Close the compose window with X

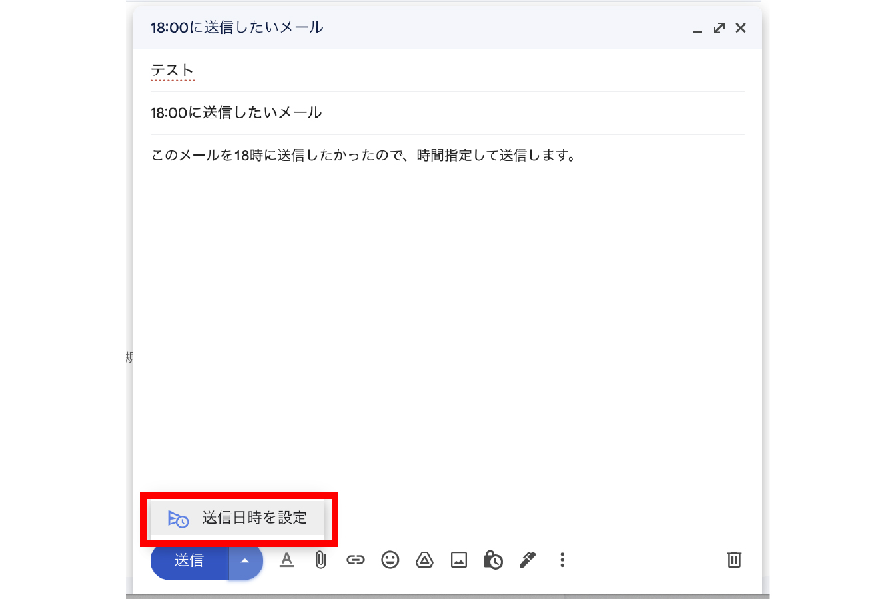(741, 28)
